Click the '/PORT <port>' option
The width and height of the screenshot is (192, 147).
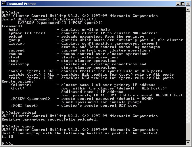tap(25, 106)
